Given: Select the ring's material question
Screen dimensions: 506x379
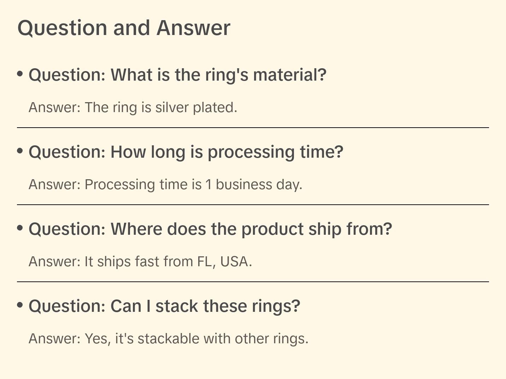Looking at the screenshot, I should coord(177,75).
